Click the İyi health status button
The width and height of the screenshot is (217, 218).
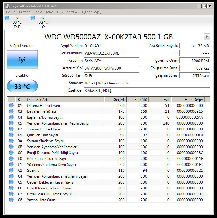pos(22,59)
